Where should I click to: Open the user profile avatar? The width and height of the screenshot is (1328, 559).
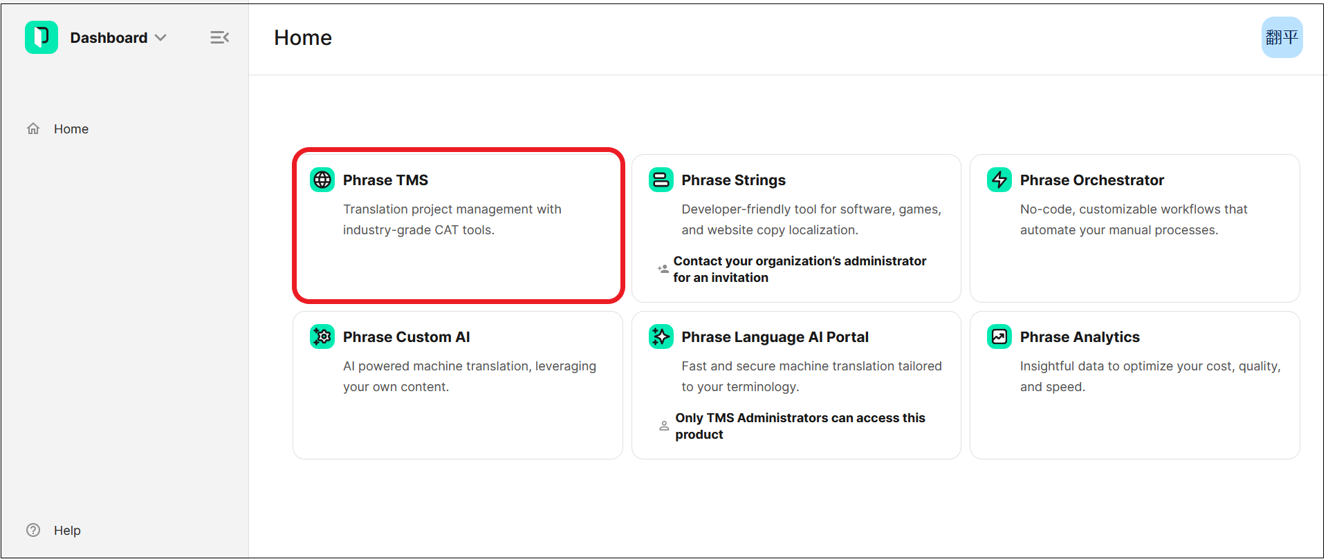click(x=1281, y=37)
